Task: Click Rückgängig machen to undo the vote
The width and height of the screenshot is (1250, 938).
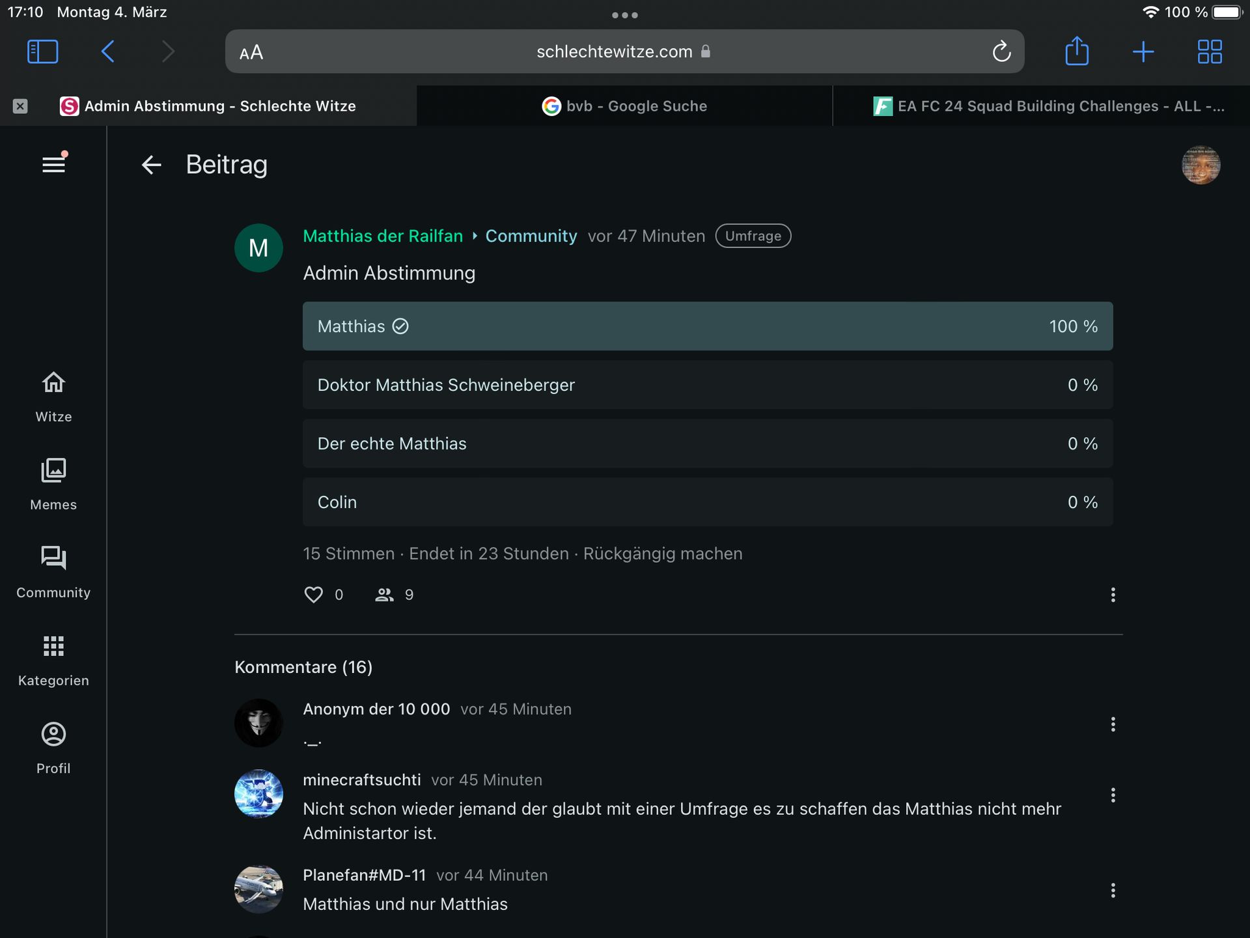Action: (662, 554)
